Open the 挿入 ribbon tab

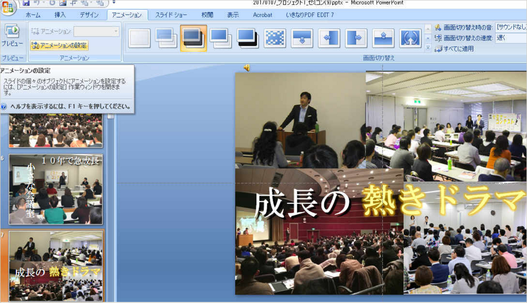[x=60, y=15]
